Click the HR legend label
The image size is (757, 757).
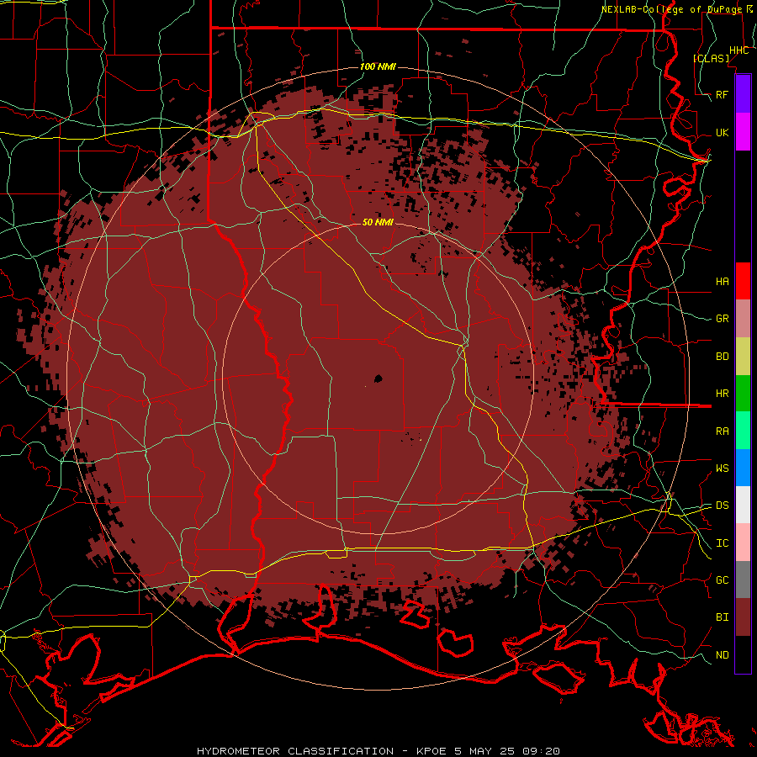tap(723, 394)
